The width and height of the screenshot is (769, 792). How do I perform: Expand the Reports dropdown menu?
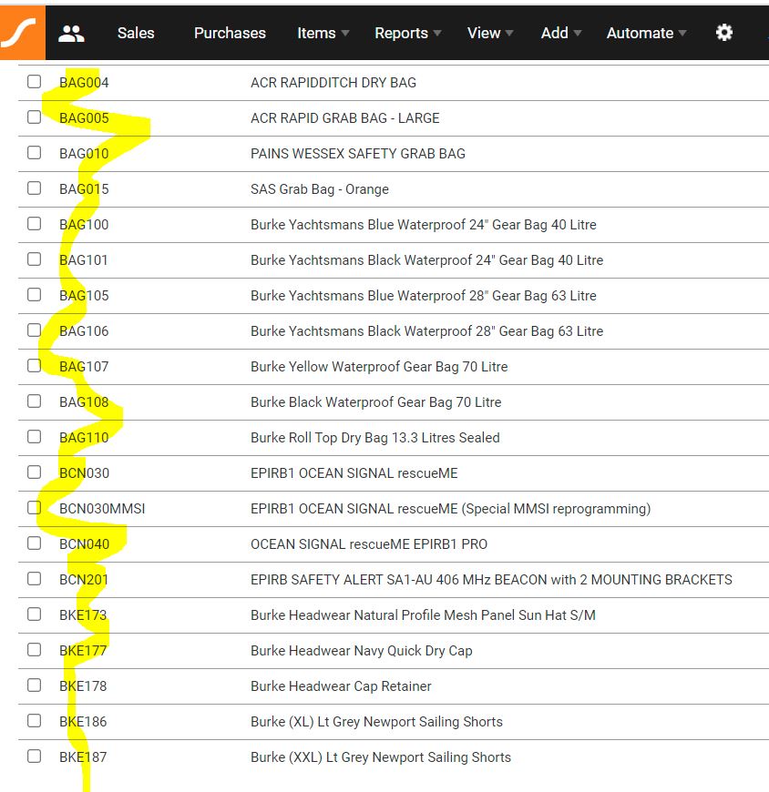(x=408, y=34)
